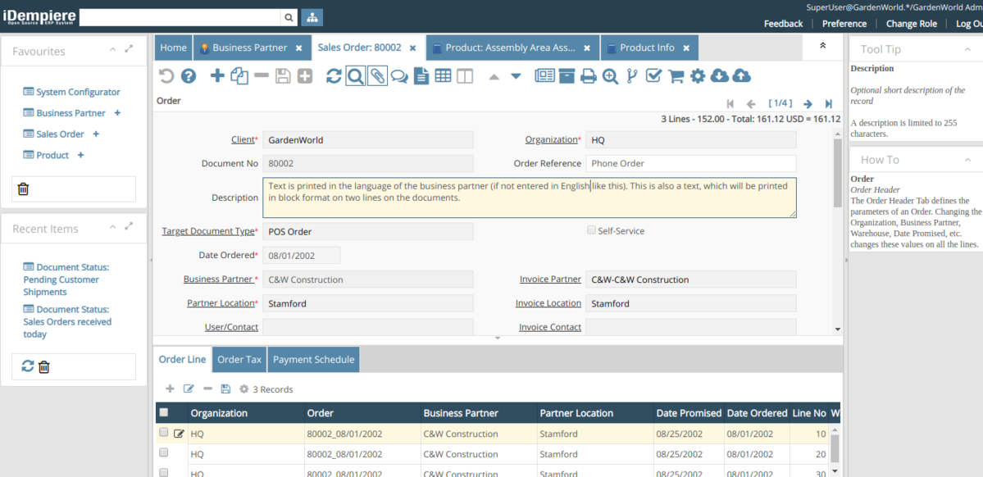Toggle the grid view icon
The height and width of the screenshot is (477, 983).
coord(443,76)
